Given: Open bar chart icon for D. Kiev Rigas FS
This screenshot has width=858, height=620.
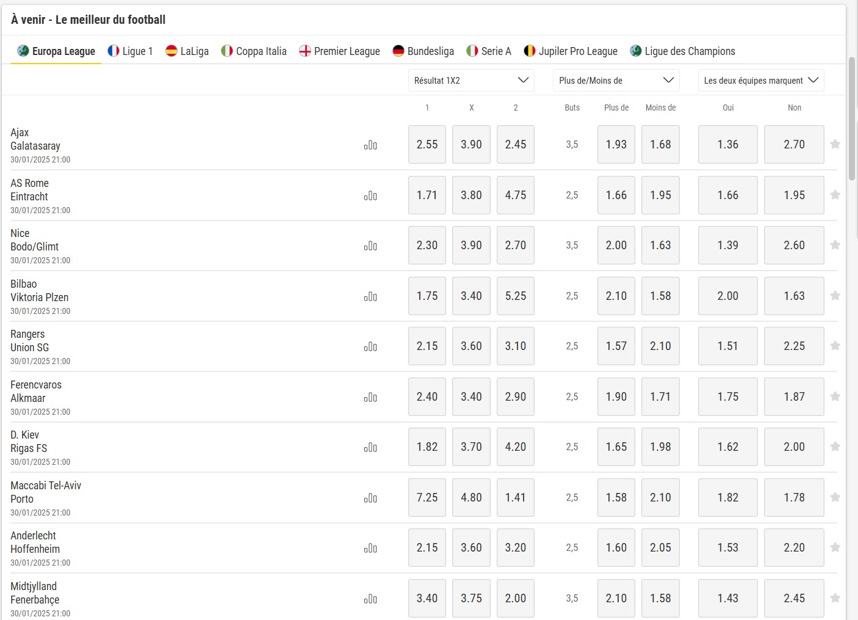Looking at the screenshot, I should [370, 447].
